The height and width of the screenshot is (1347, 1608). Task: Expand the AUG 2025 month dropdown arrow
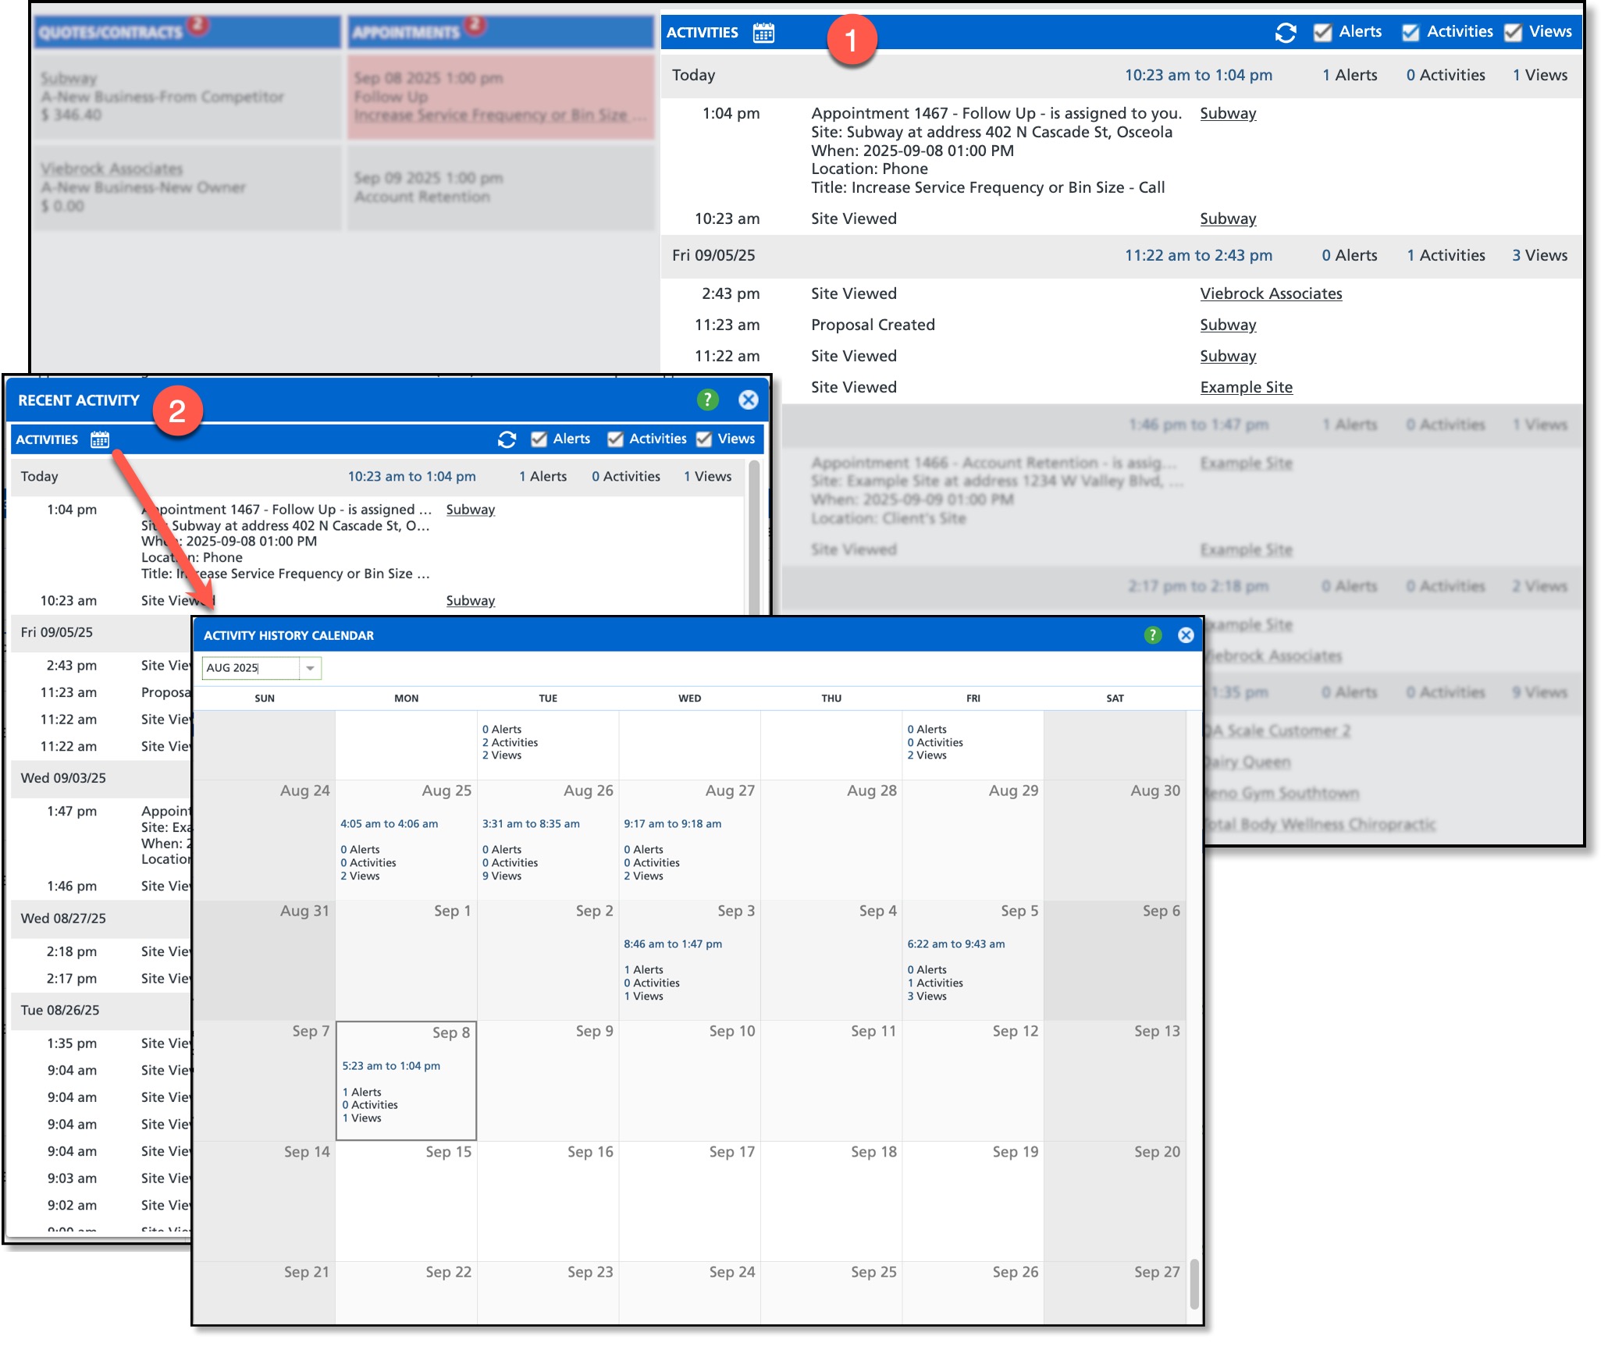click(x=310, y=668)
